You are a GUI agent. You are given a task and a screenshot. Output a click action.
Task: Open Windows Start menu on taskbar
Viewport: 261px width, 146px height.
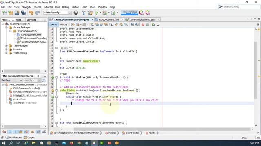coord(4,143)
